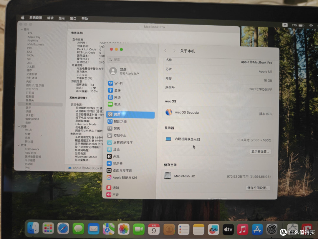The image size is (318, 239).
Task: Select 雷雳/USB4 in System Information sidebar
Action: [x=32, y=119]
